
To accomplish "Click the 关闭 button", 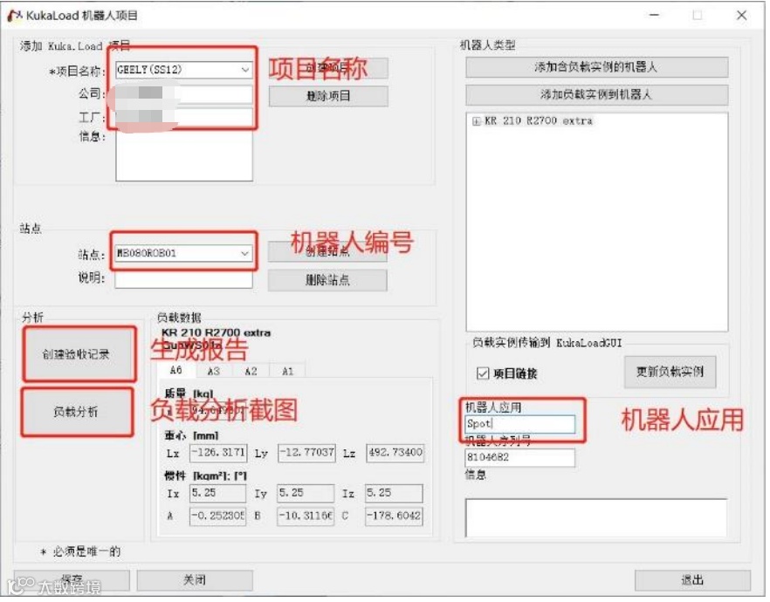I will coord(195,580).
